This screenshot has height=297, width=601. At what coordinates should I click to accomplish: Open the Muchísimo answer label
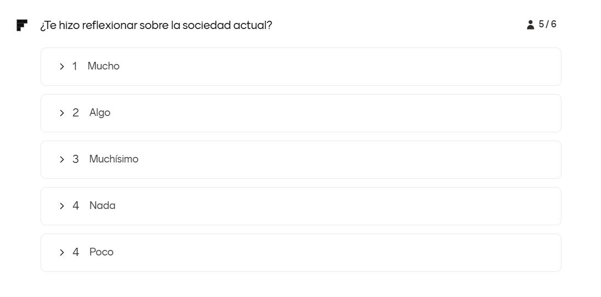pos(114,159)
